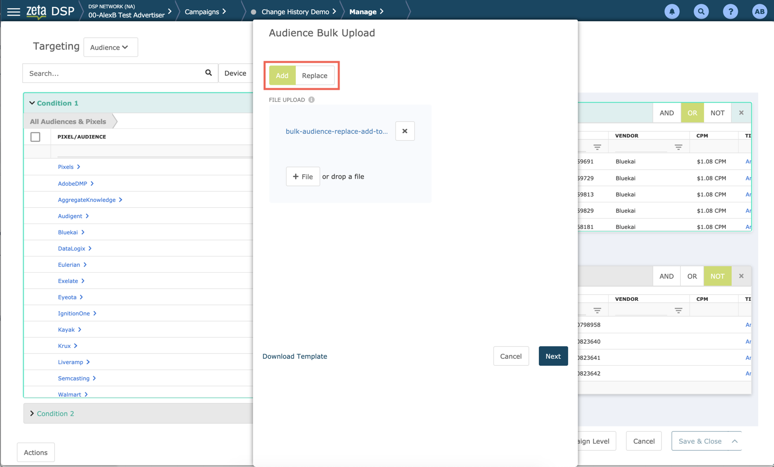The image size is (774, 467).
Task: Click into the audience Search field
Action: click(114, 73)
